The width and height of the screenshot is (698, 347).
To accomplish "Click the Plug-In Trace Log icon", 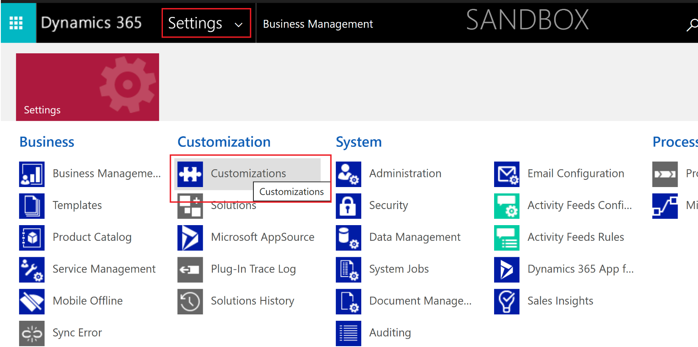I will [190, 270].
